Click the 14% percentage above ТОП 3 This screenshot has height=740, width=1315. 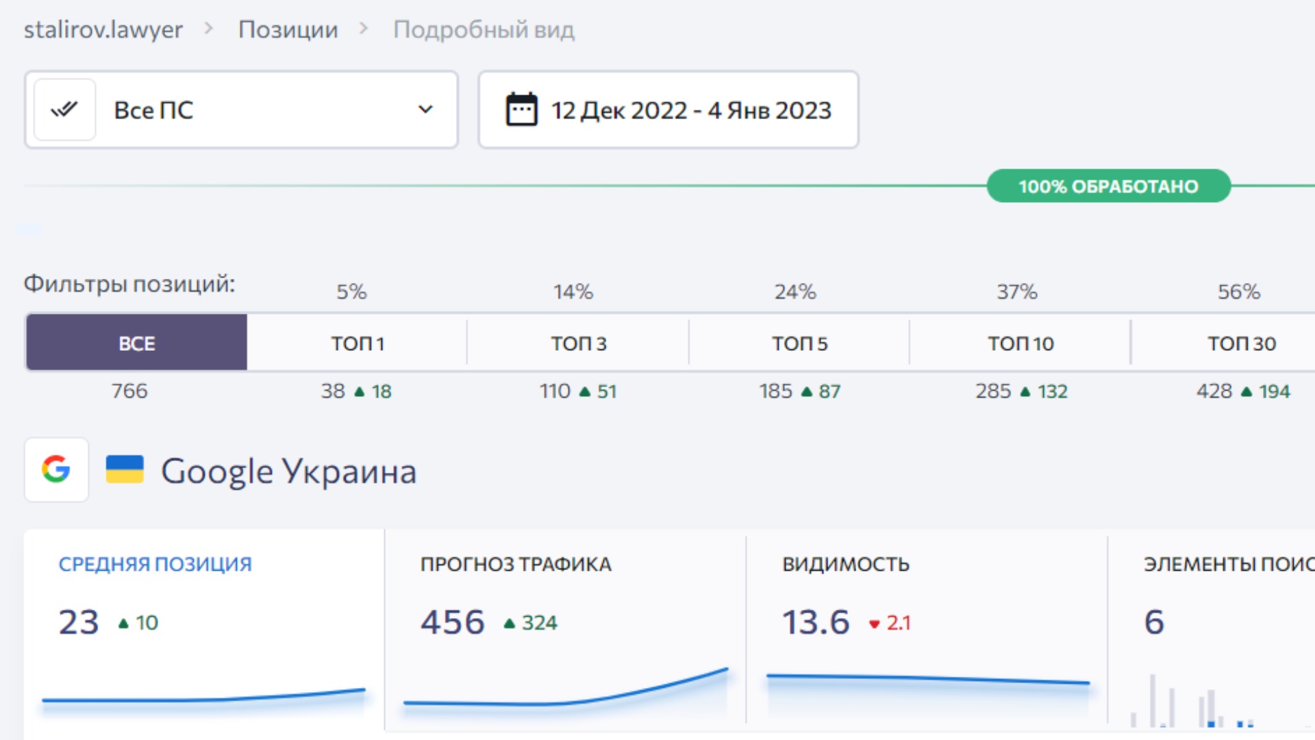pyautogui.click(x=573, y=292)
